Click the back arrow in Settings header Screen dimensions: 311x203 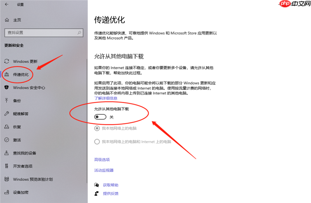click(7, 4)
